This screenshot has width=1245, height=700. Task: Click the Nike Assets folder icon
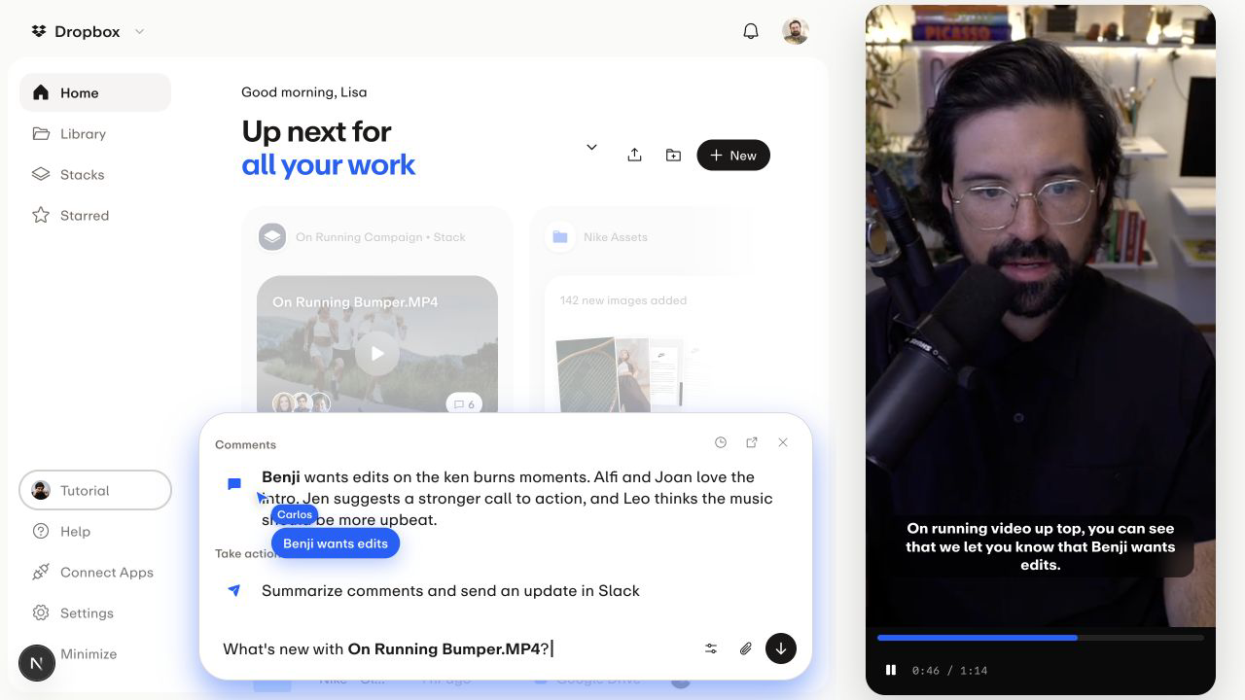point(560,236)
